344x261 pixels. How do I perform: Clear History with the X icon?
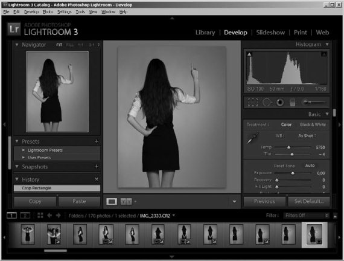click(97, 179)
